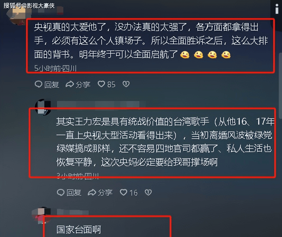Open the info icon at top right
Image resolution: width=282 pixels, height=237 pixels.
(x=277, y=9)
